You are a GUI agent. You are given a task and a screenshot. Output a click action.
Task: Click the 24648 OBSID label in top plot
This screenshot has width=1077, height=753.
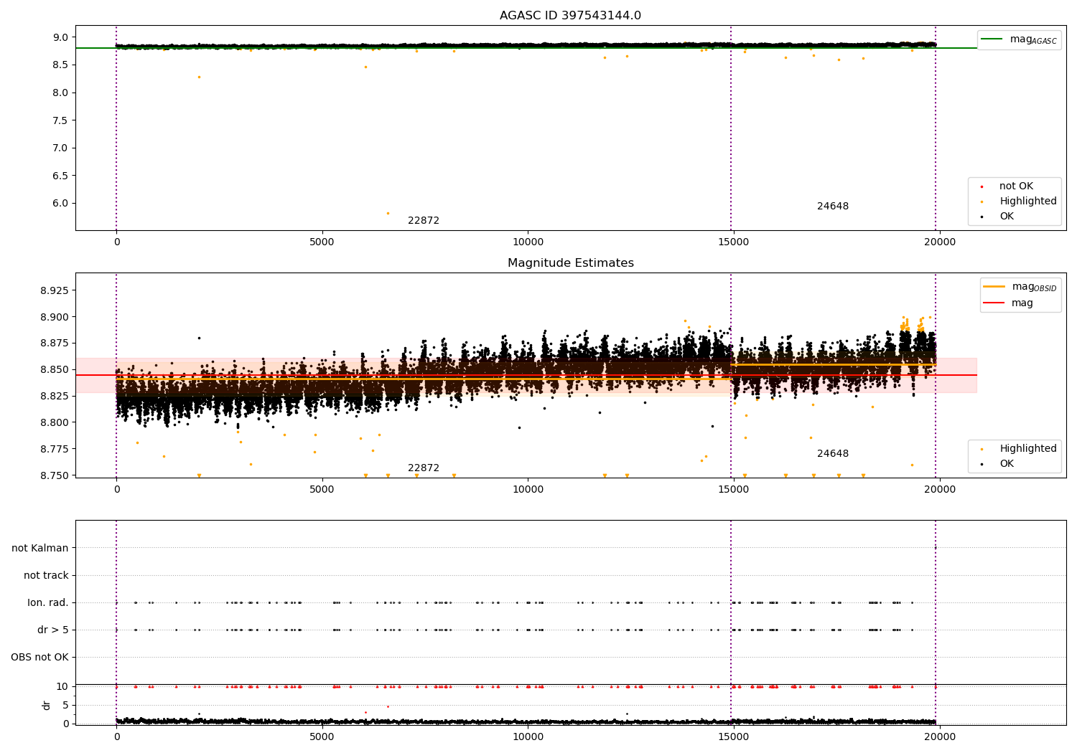pos(833,207)
